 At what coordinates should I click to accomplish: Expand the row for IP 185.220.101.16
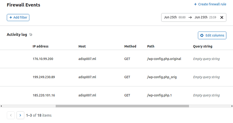pyautogui.click(x=116, y=95)
